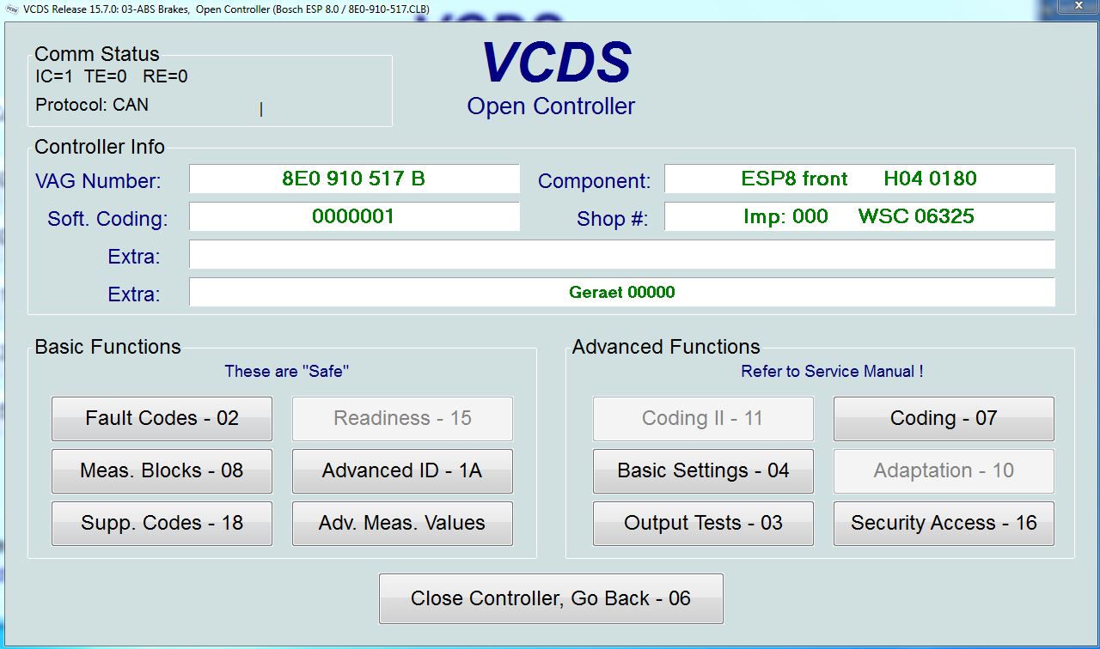The height and width of the screenshot is (649, 1100).
Task: Click the Soft. Coding field 0000001
Action: [354, 216]
